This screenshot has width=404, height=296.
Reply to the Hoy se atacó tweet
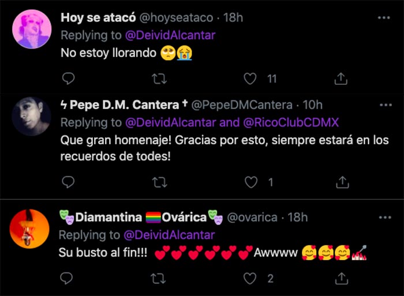(68, 78)
